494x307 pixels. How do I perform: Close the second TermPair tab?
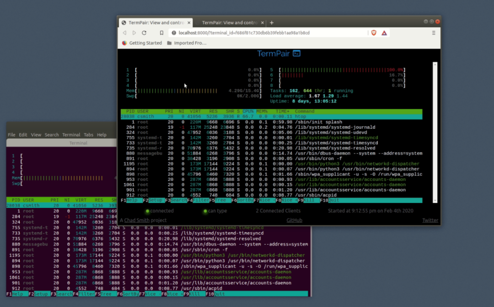click(x=262, y=23)
